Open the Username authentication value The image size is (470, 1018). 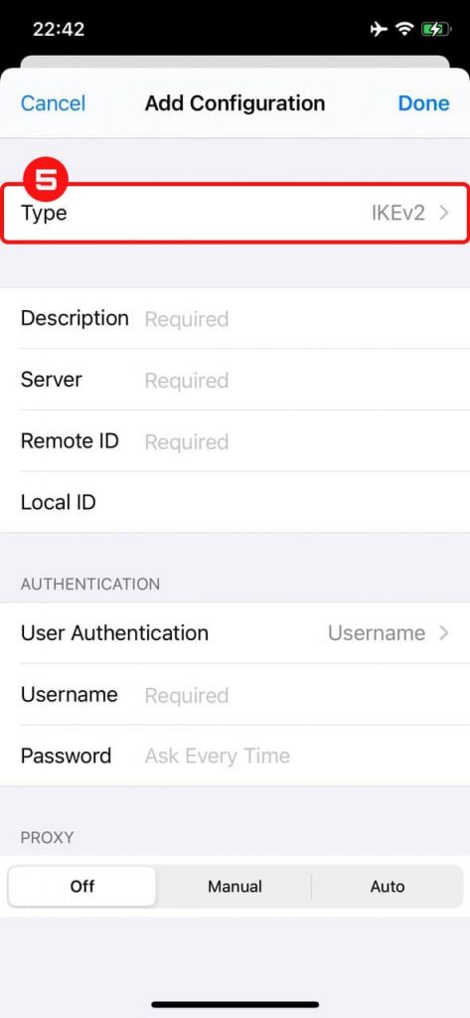pos(377,633)
